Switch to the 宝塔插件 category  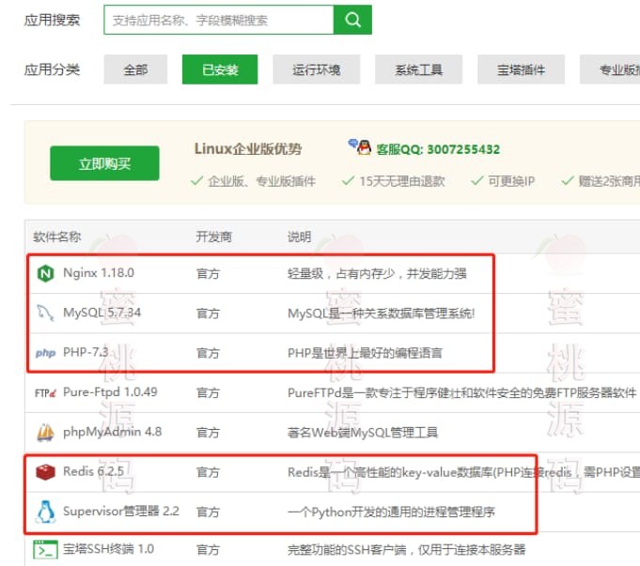(523, 70)
